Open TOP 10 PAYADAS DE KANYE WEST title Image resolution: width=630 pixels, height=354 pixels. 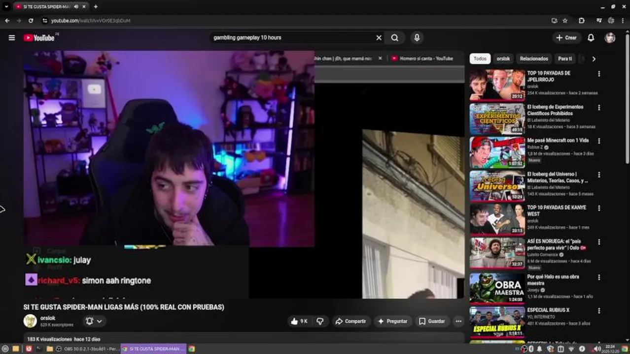point(557,210)
